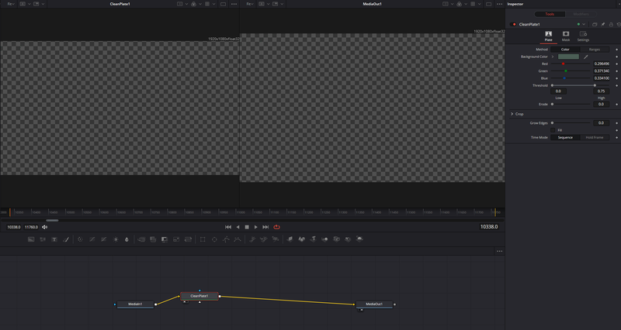Pin the CleanPlate1 inspector controls
Viewport: 621px width, 330px height.
[603, 24]
